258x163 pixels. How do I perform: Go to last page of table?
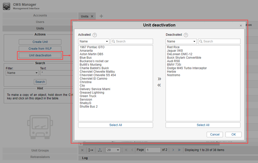[x=179, y=150]
